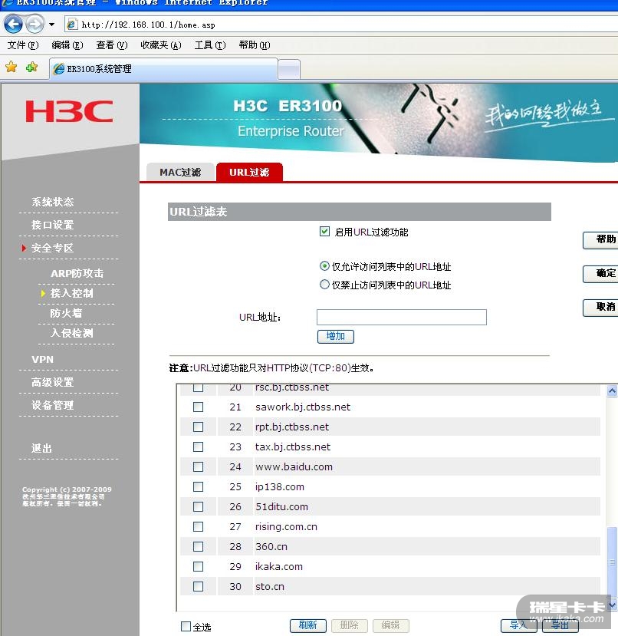Open the 帮助(H) menu

(x=255, y=45)
